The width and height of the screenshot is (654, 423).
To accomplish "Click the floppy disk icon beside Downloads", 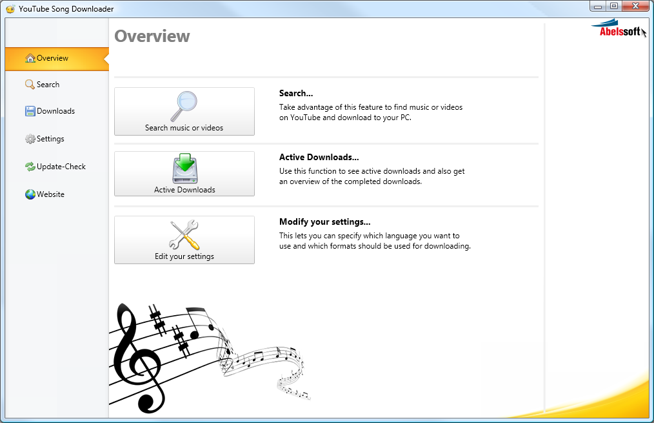I will click(30, 111).
